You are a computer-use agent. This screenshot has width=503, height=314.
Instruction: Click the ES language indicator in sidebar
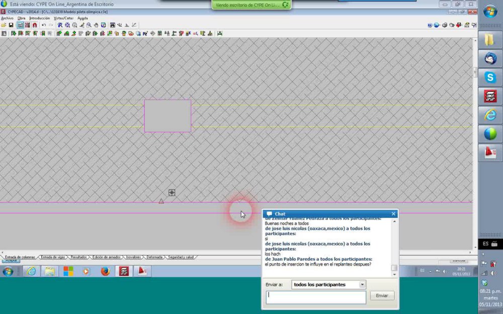(486, 244)
